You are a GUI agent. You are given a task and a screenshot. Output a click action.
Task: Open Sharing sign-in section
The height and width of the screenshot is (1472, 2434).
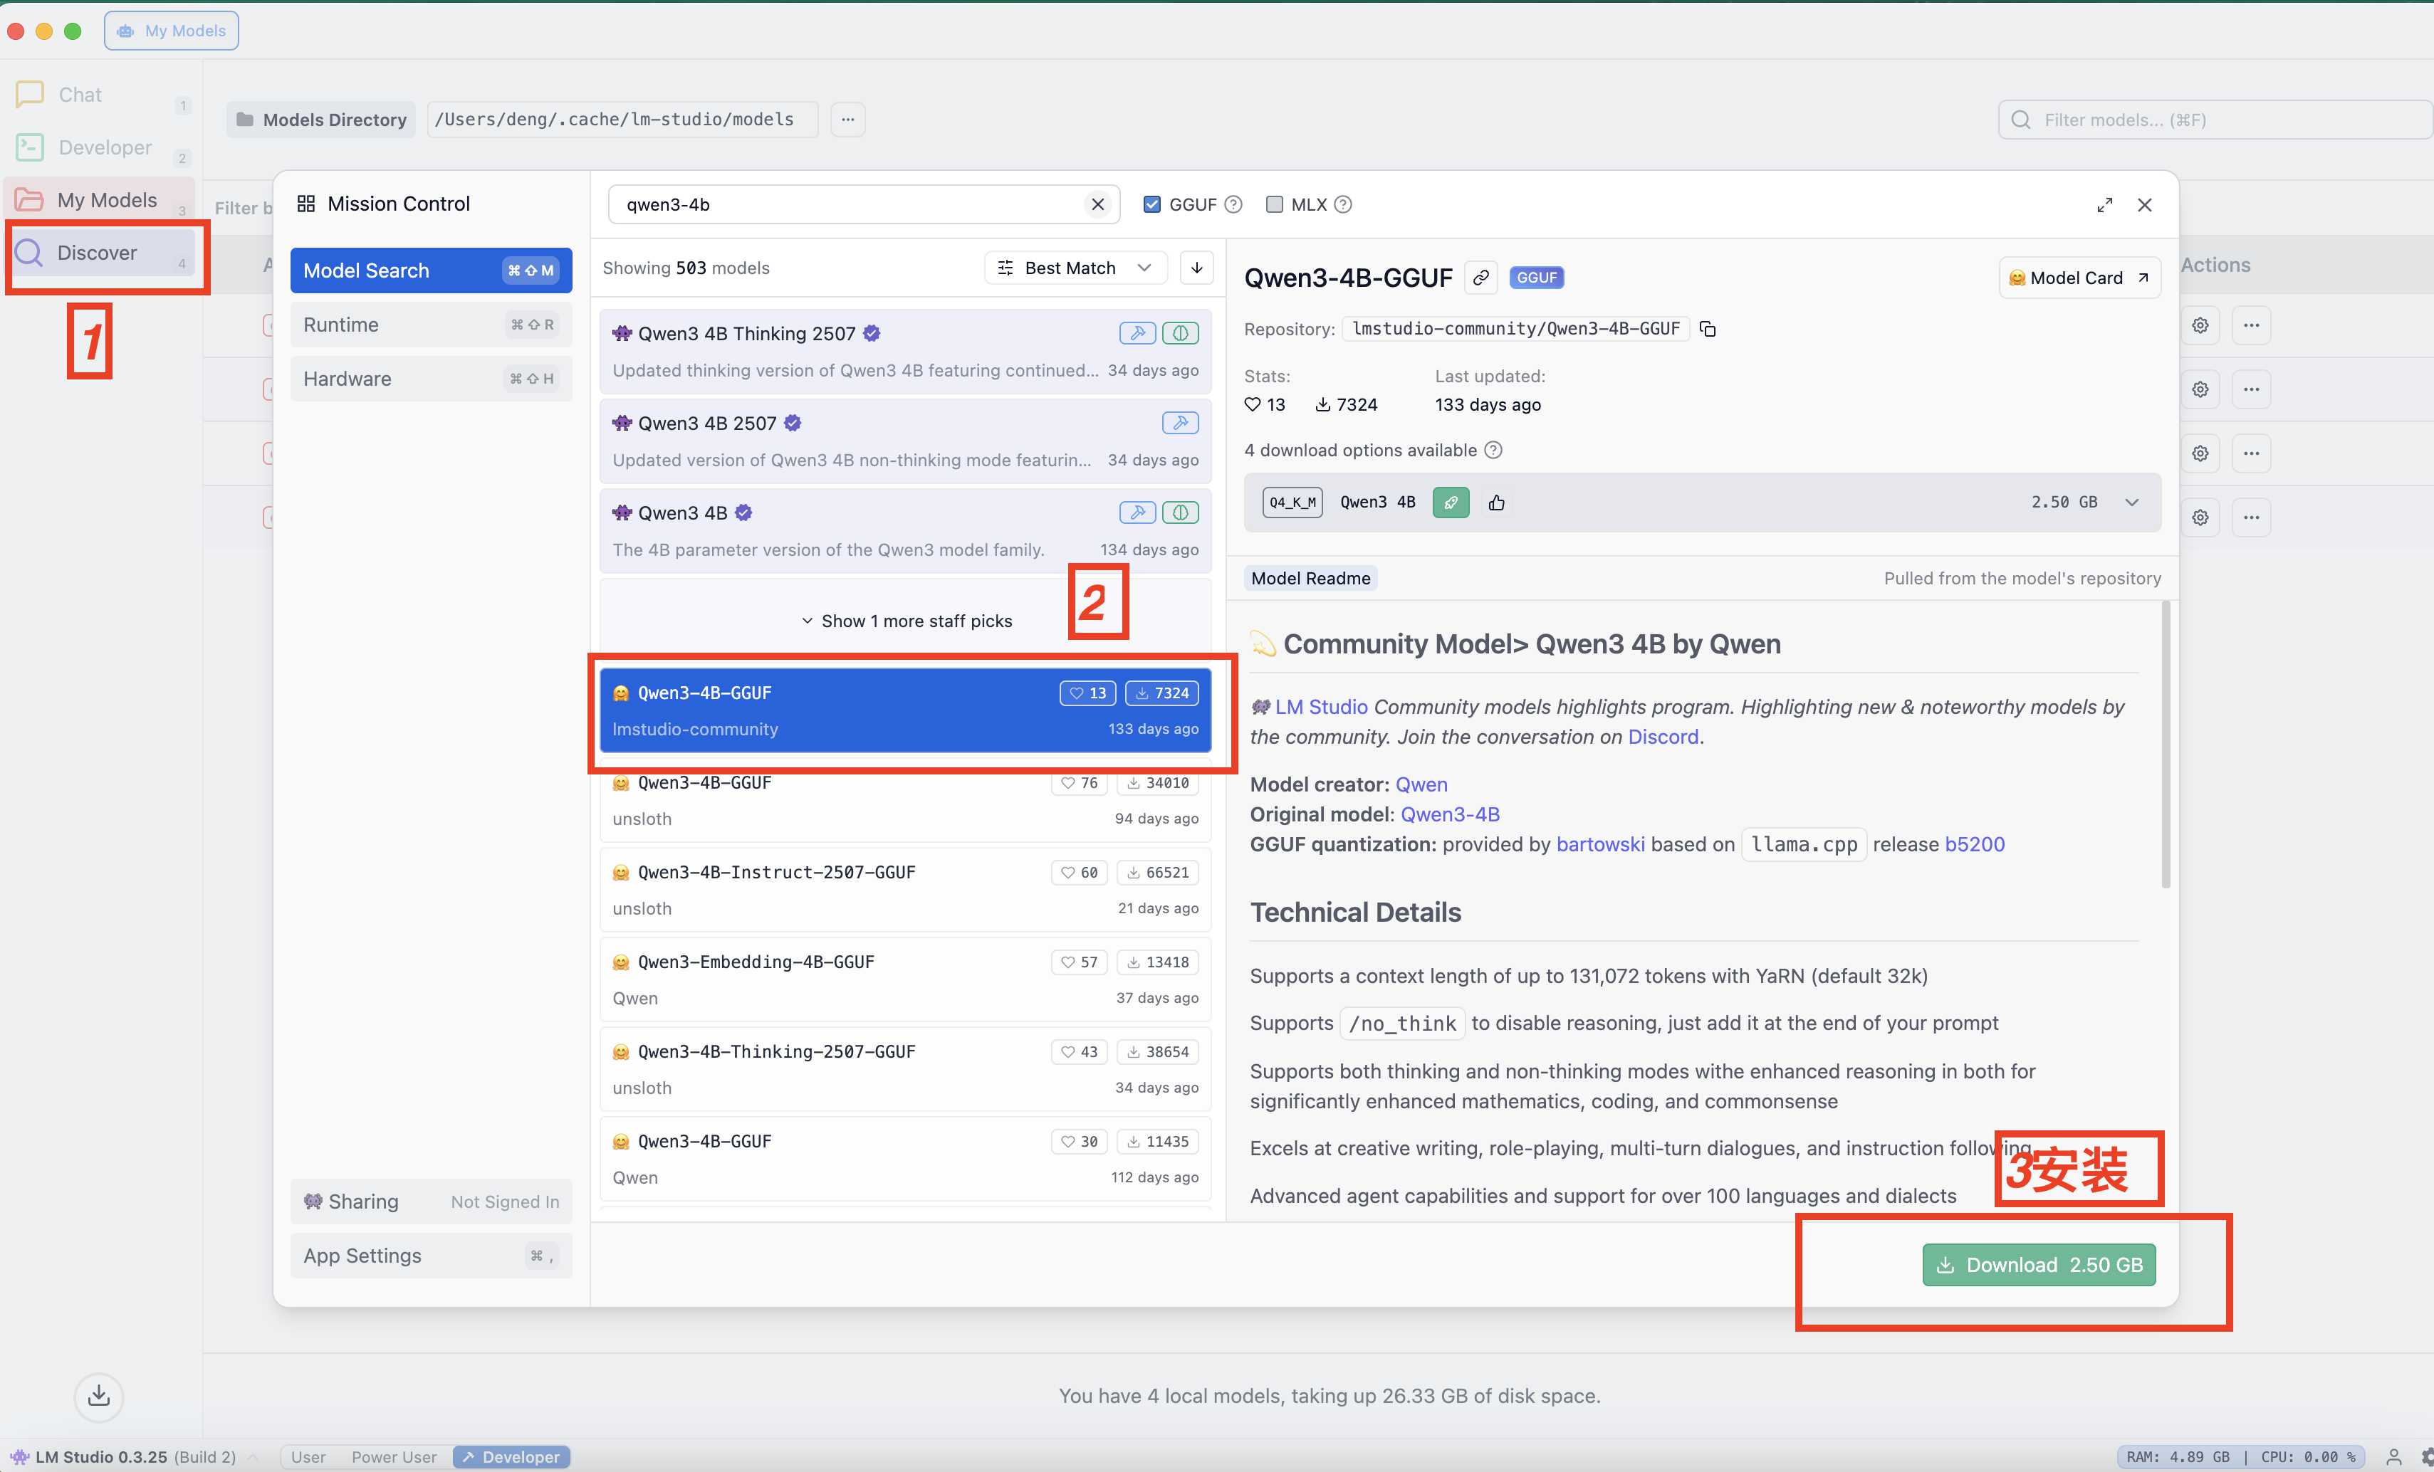431,1202
